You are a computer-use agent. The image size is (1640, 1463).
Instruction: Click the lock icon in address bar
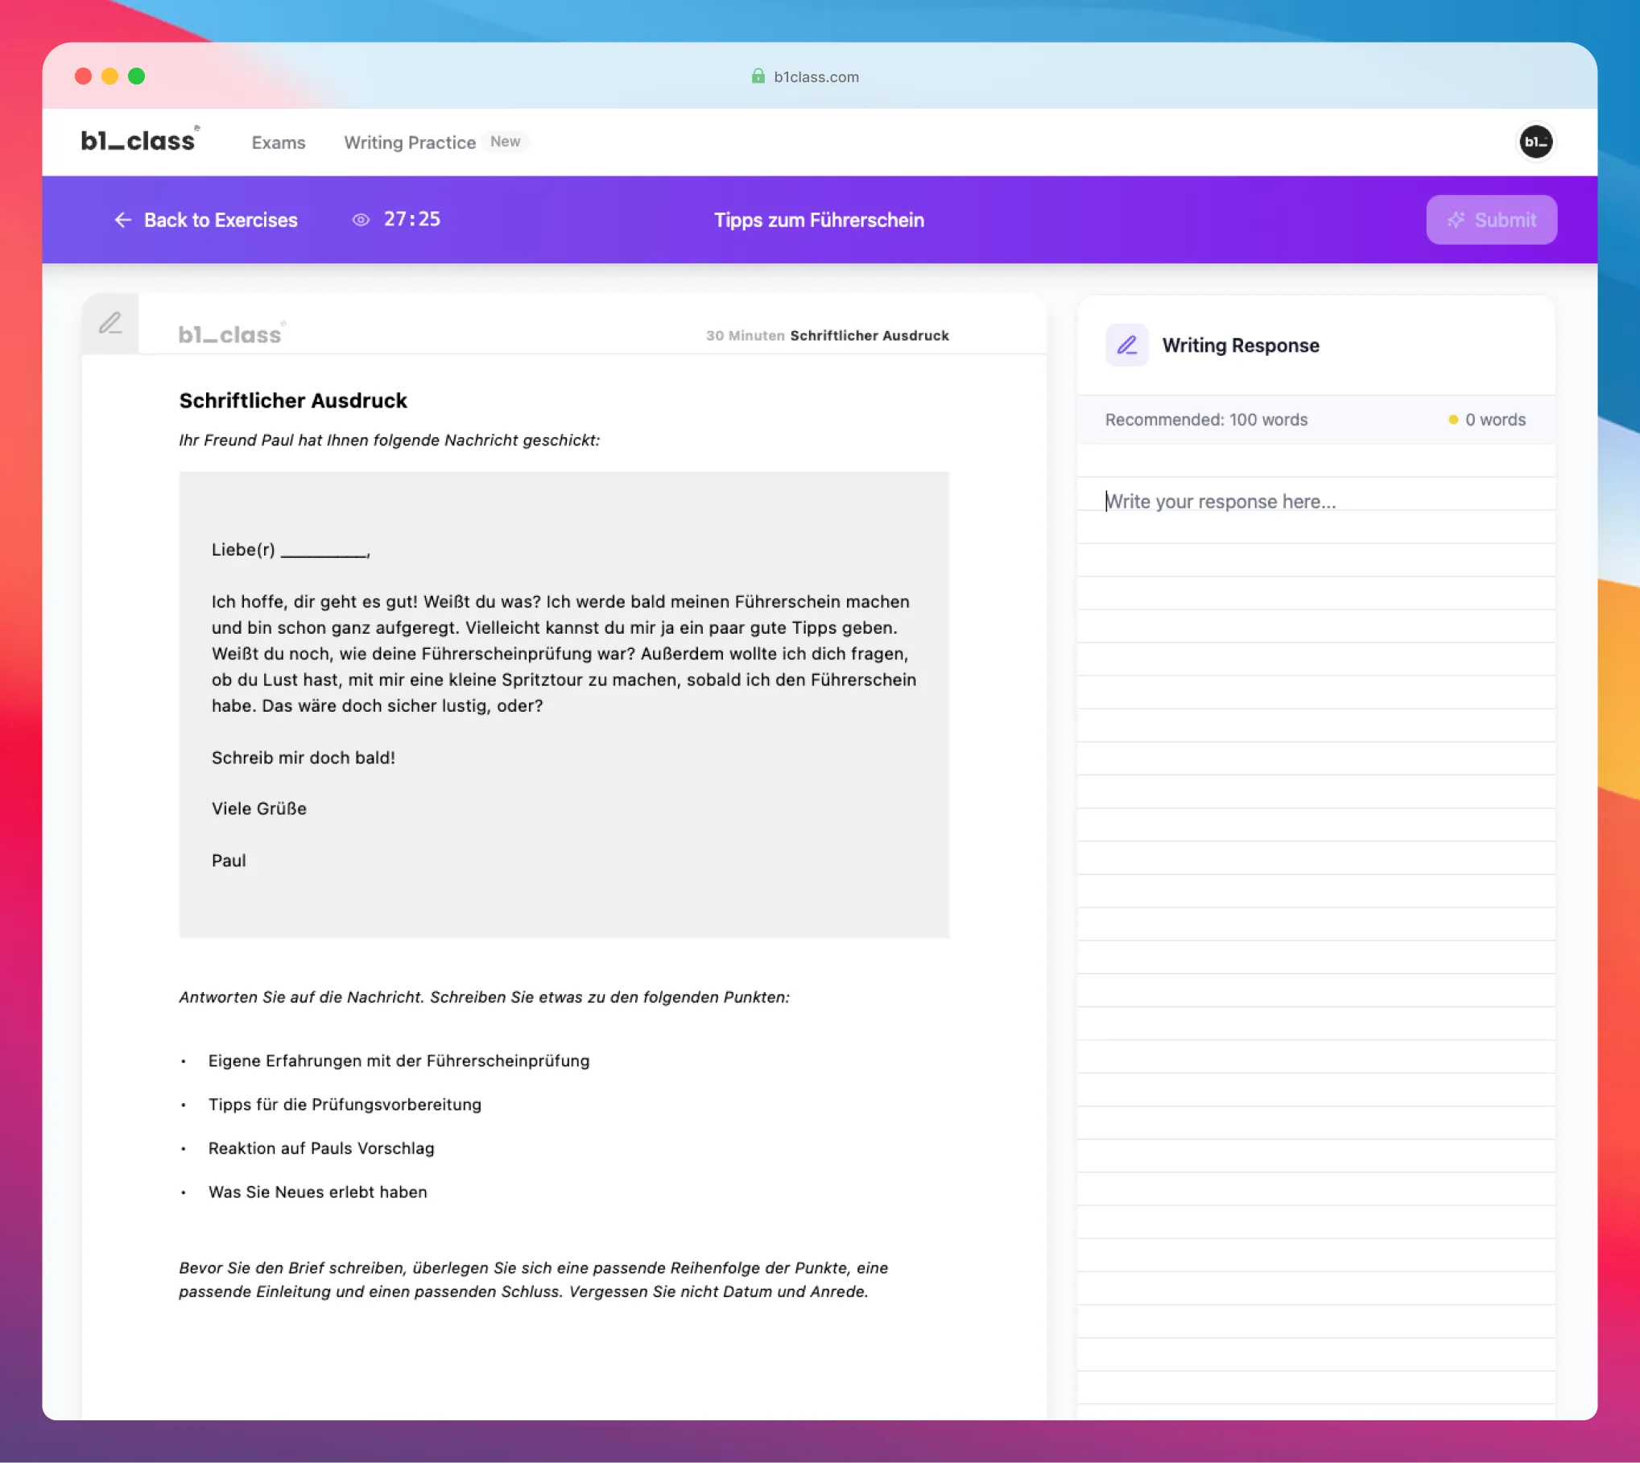758,76
